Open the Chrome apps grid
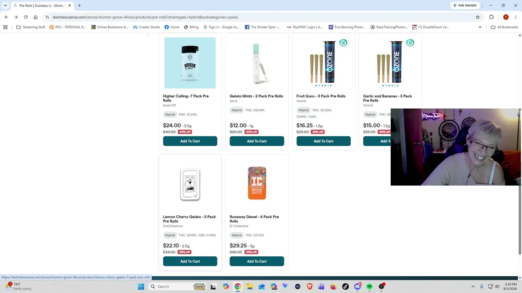 point(5,27)
